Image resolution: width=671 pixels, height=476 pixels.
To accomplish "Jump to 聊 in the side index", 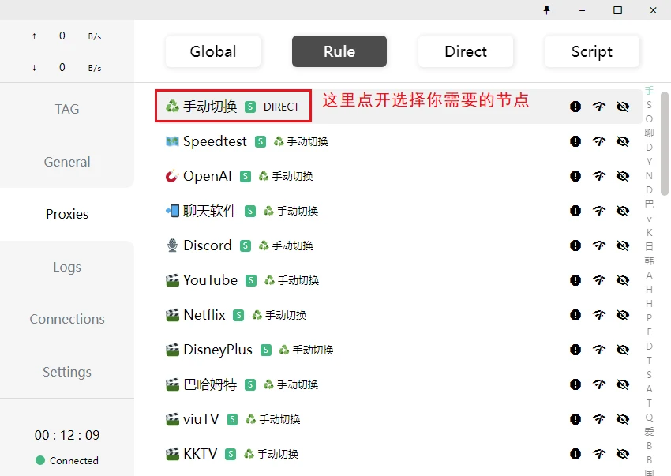I will 649,133.
